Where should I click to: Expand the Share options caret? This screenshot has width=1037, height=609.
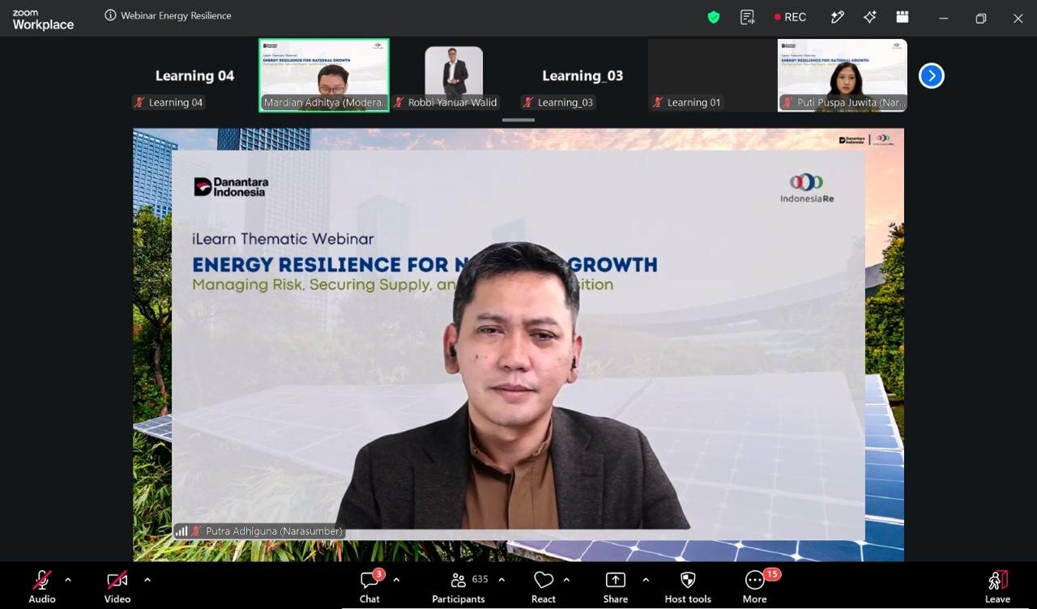(x=646, y=580)
